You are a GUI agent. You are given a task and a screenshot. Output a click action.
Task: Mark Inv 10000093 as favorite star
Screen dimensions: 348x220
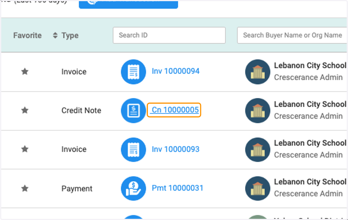click(25, 149)
